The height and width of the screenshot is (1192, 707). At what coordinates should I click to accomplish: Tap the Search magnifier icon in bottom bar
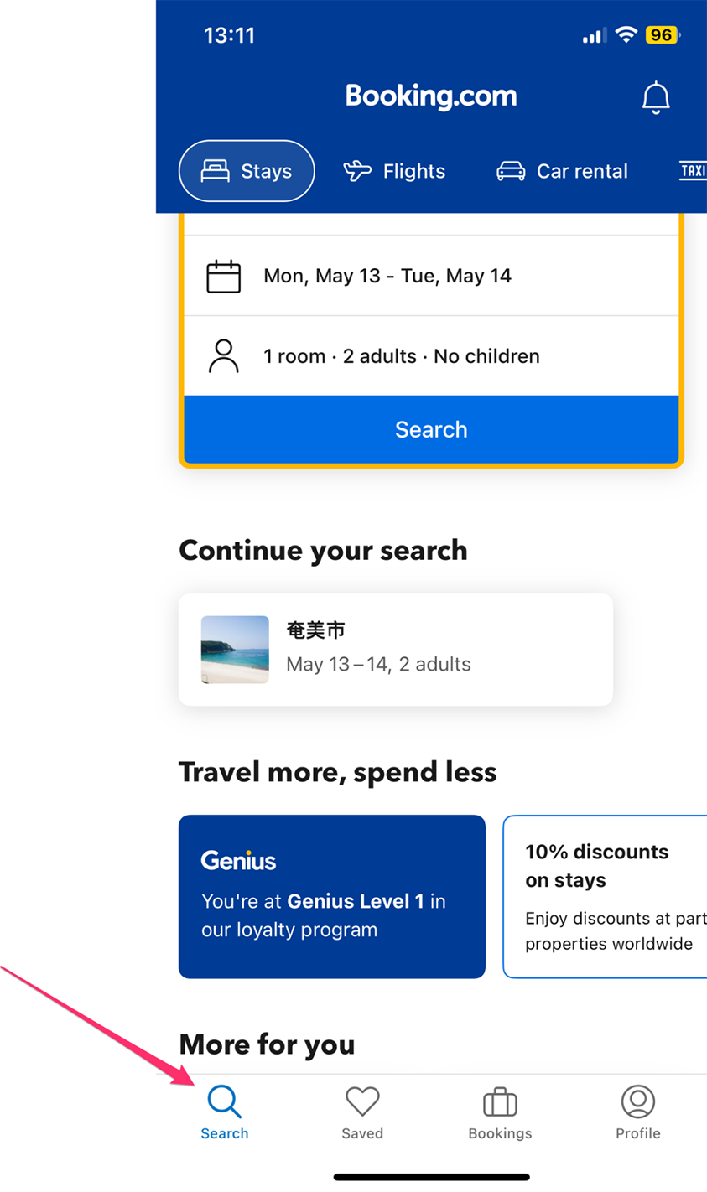225,1101
